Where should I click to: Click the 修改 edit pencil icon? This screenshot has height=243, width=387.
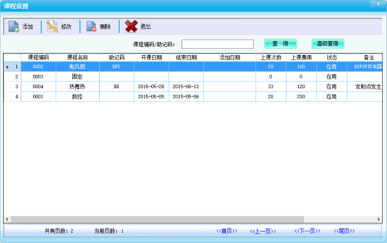tap(52, 26)
